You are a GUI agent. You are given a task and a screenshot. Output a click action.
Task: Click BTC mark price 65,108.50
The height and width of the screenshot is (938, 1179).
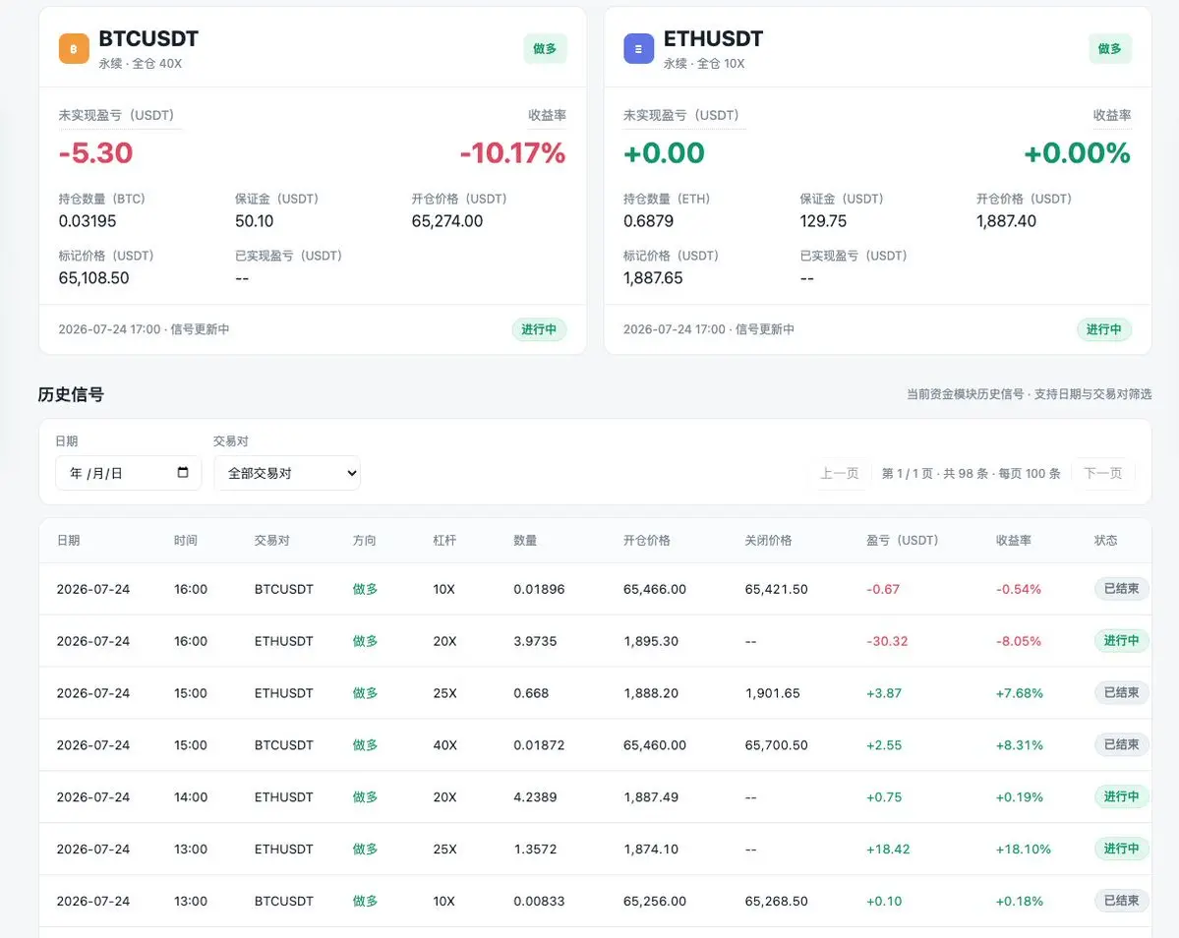click(94, 278)
